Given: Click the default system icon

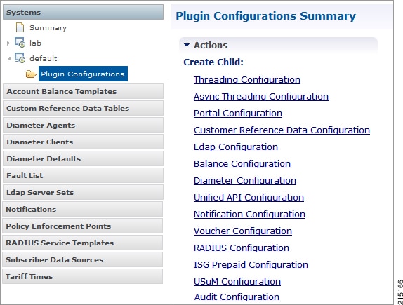Looking at the screenshot, I should pos(20,58).
